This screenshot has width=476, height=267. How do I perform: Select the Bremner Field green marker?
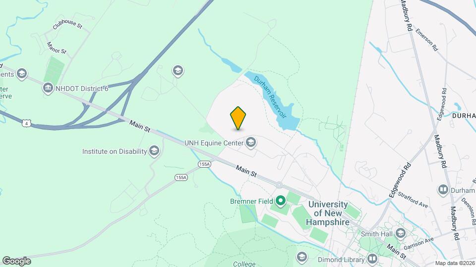point(281,201)
